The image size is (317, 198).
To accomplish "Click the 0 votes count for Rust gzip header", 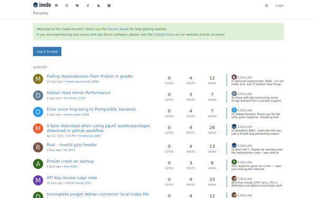I will click(169, 146).
